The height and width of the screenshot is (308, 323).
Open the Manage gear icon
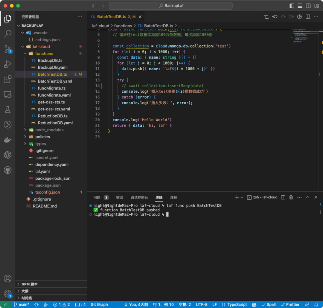7,294
